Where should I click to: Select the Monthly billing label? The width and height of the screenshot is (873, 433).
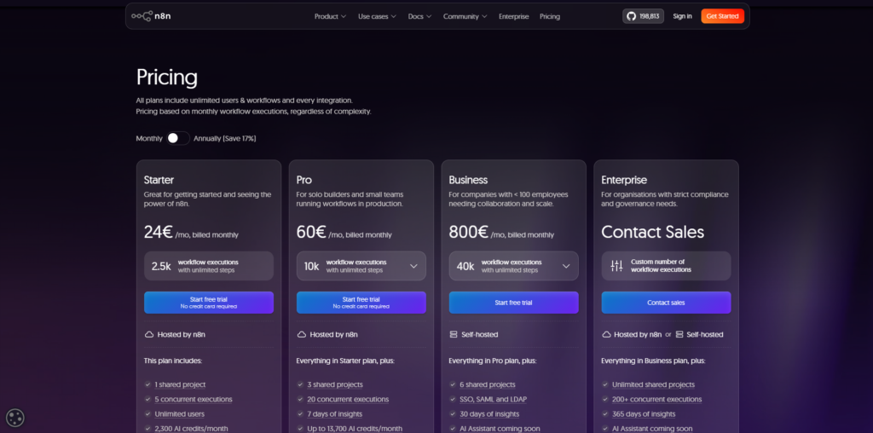click(x=149, y=139)
